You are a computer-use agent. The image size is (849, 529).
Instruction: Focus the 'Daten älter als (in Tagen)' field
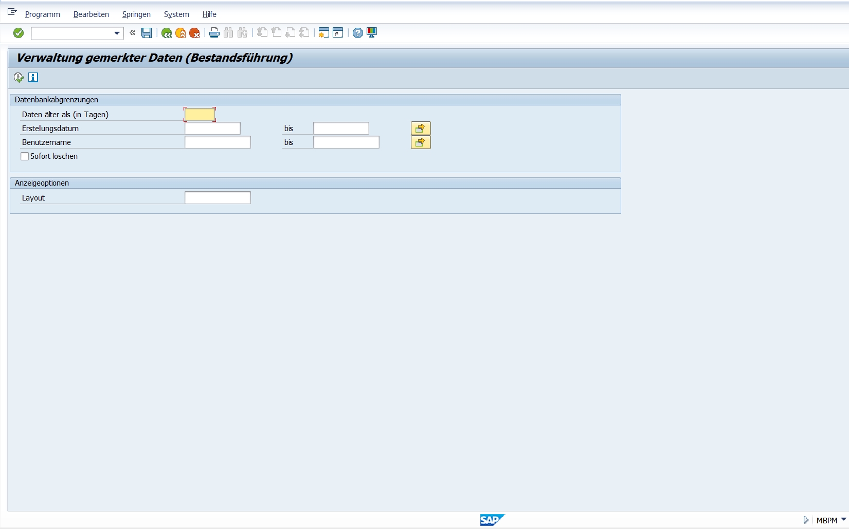point(200,115)
